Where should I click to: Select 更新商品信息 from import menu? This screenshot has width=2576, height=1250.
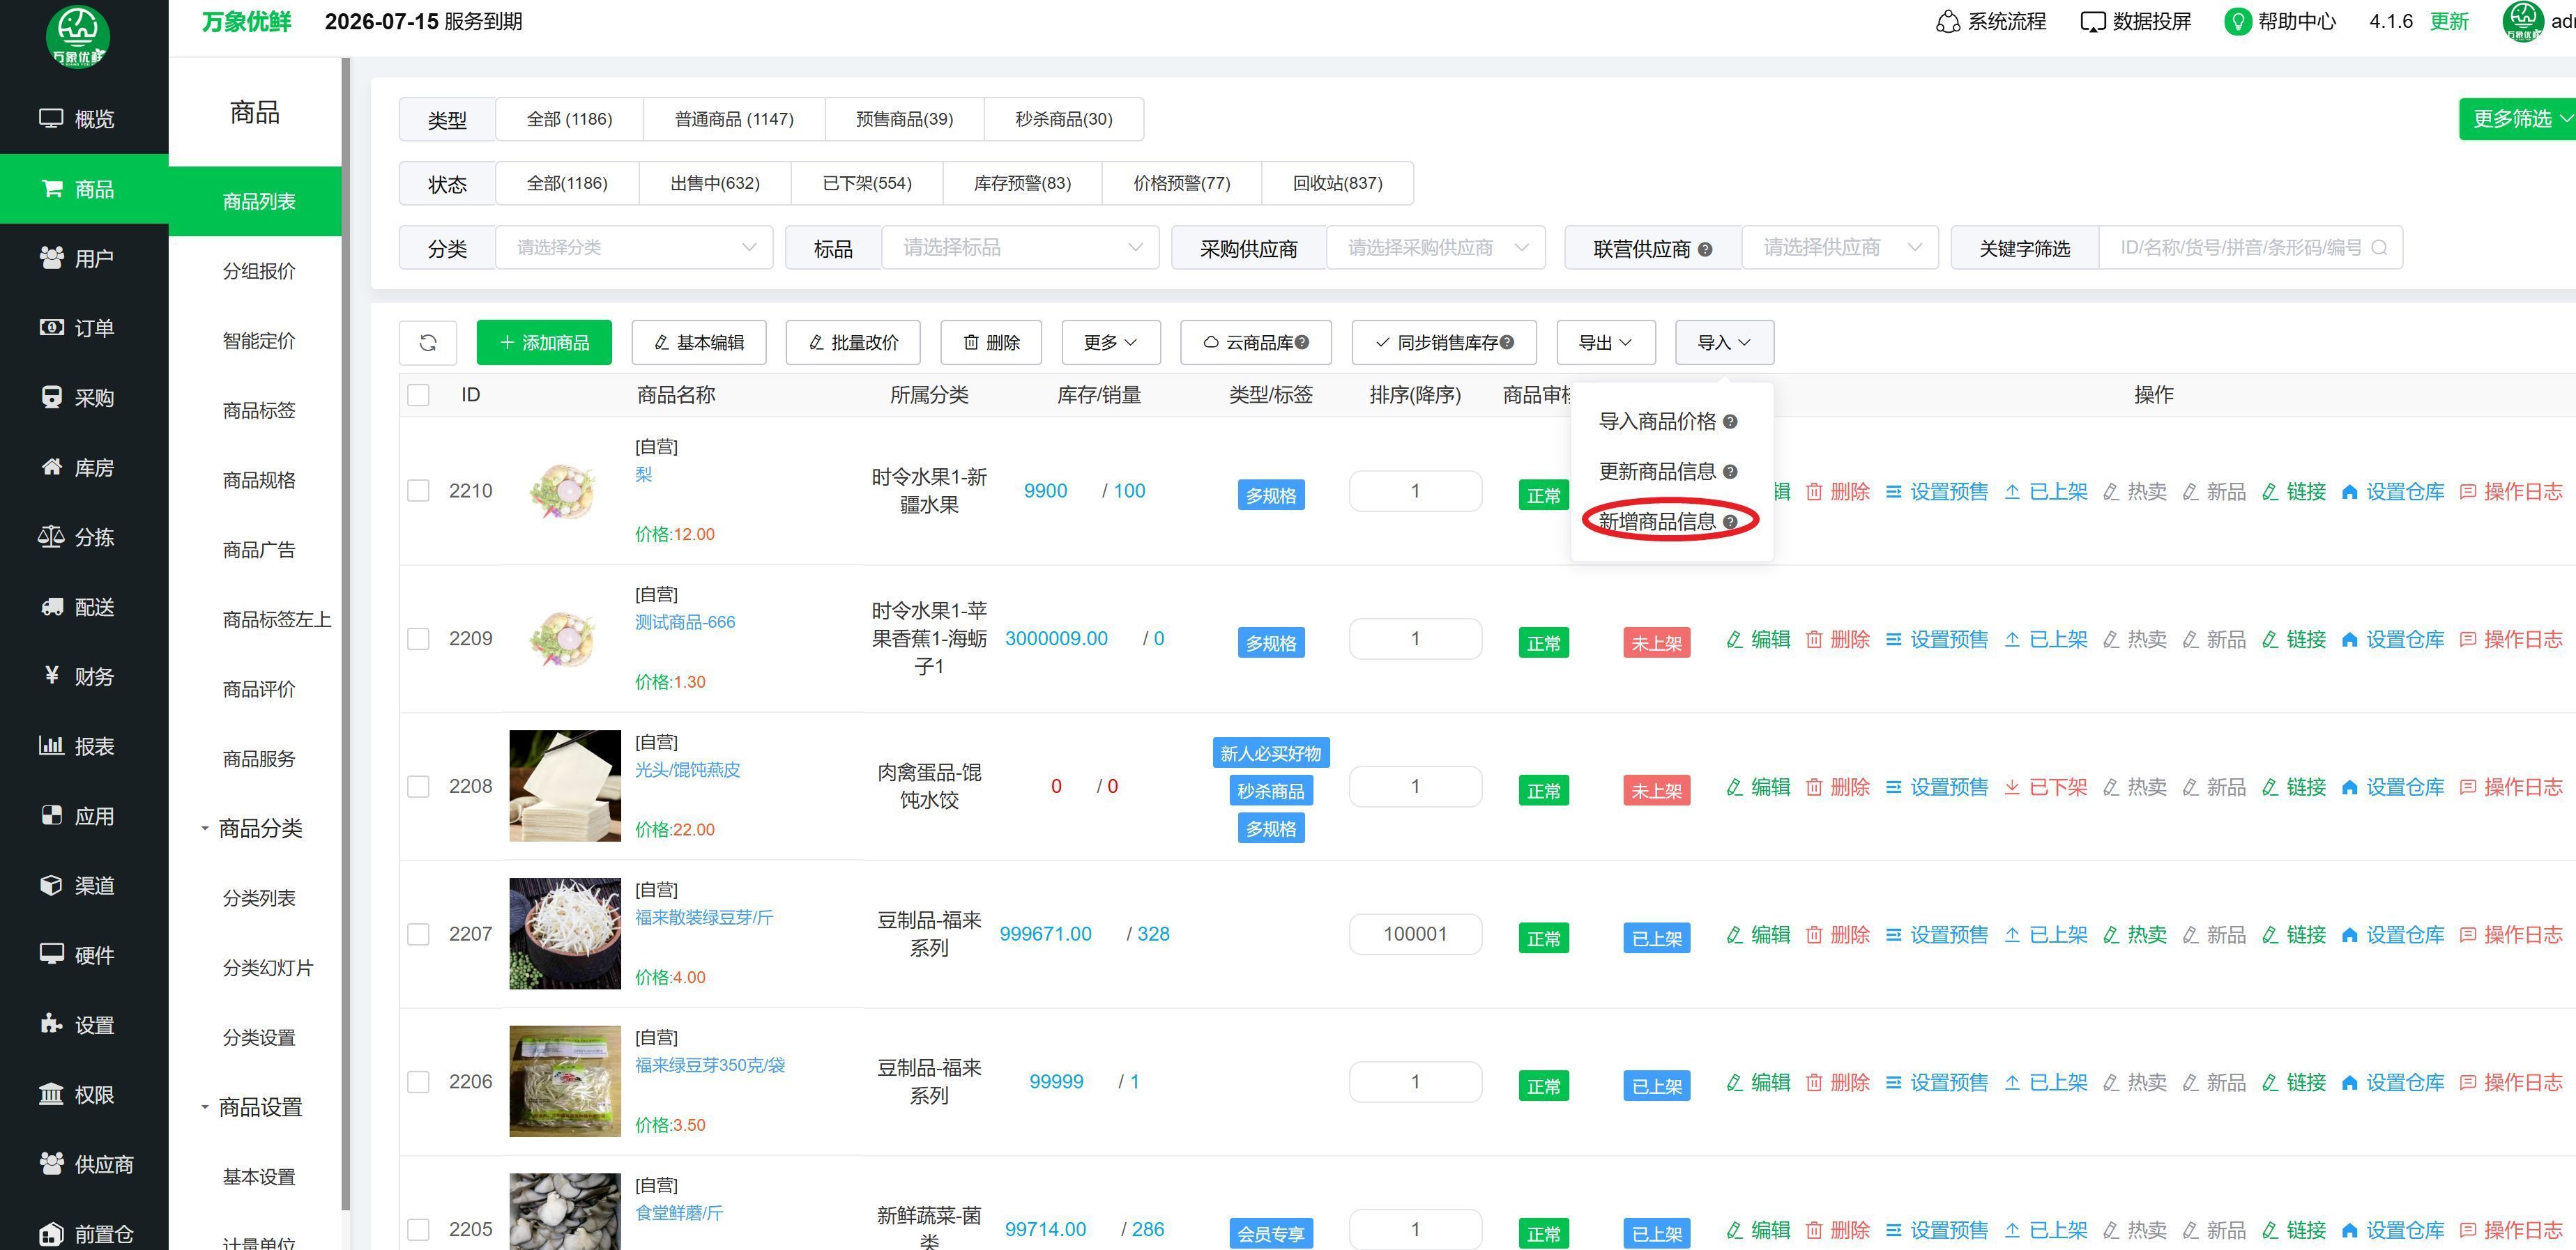pyautogui.click(x=1667, y=472)
